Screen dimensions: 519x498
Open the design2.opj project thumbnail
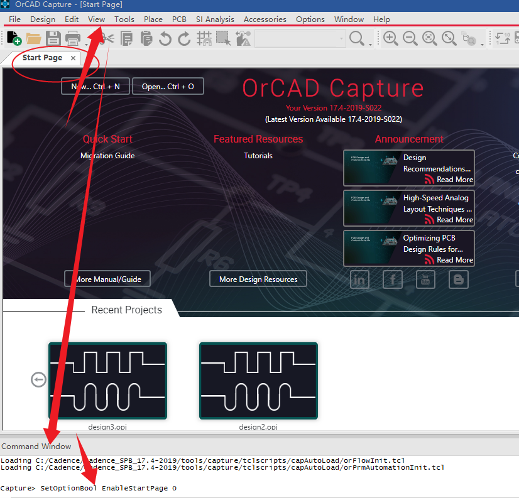coord(258,381)
